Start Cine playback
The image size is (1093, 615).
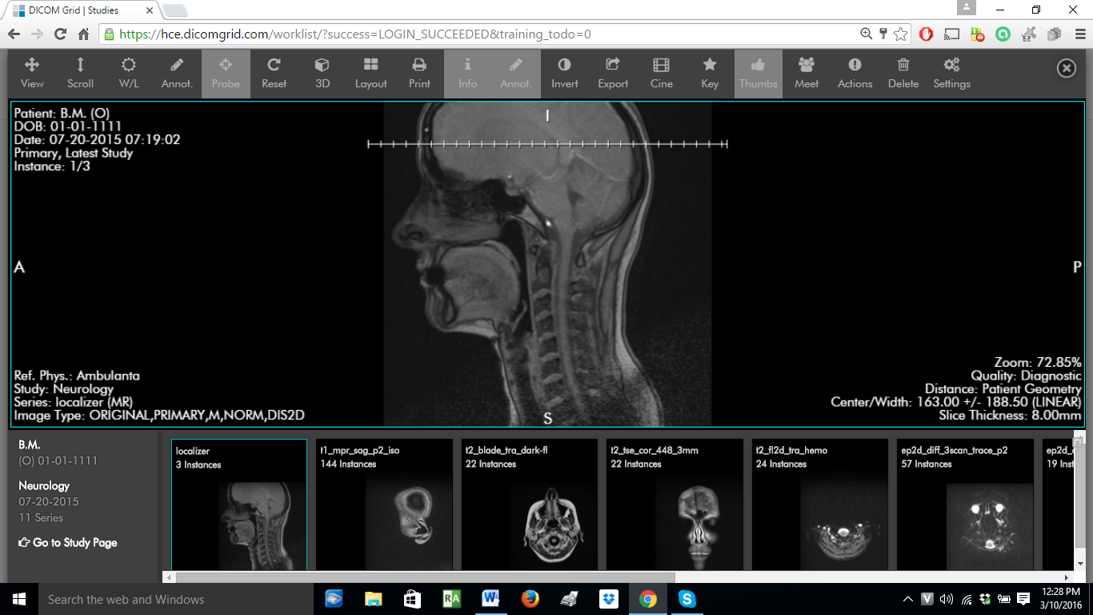tap(662, 74)
